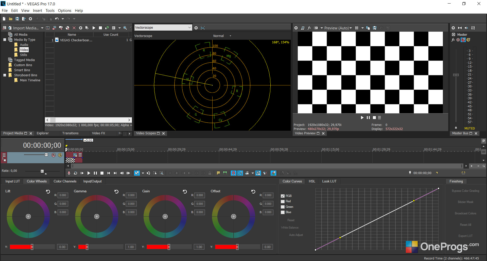Remove selected media with the red X icon
The height and width of the screenshot is (261, 487).
point(74,28)
